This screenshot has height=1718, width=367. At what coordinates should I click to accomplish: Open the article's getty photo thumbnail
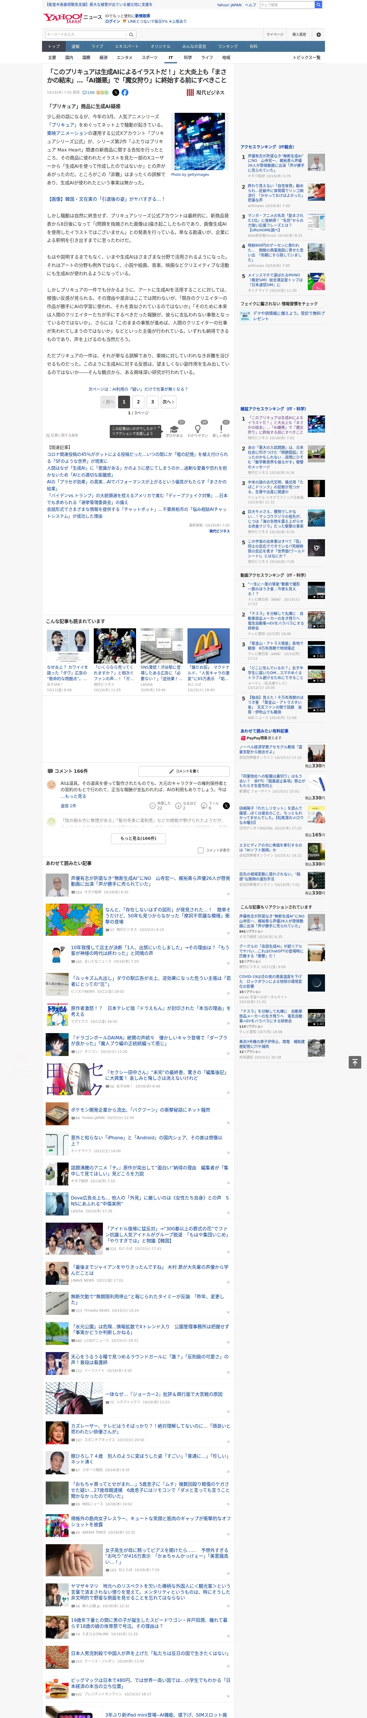[200, 141]
